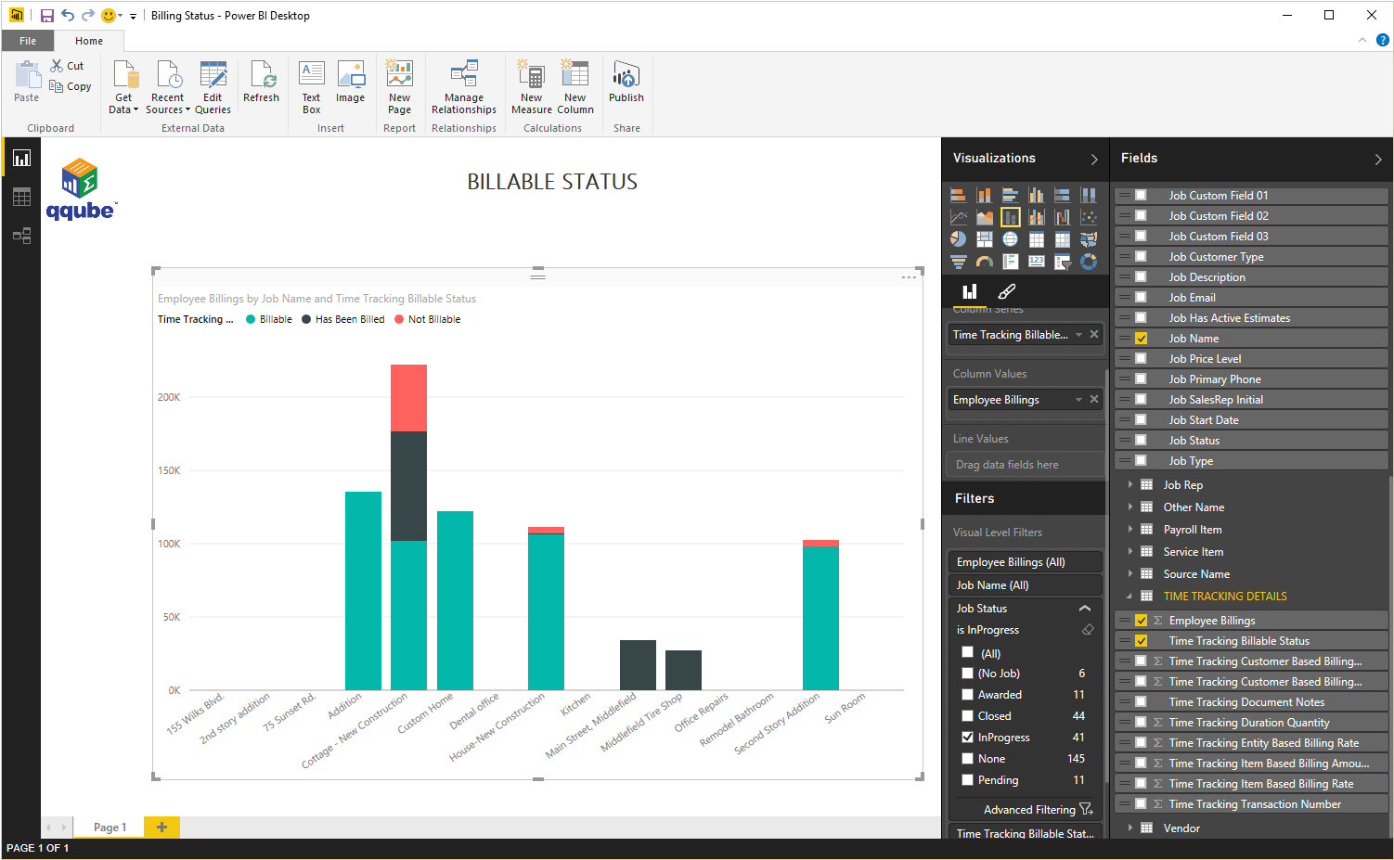Choose the area chart visualization
The height and width of the screenshot is (860, 1394).
985,217
